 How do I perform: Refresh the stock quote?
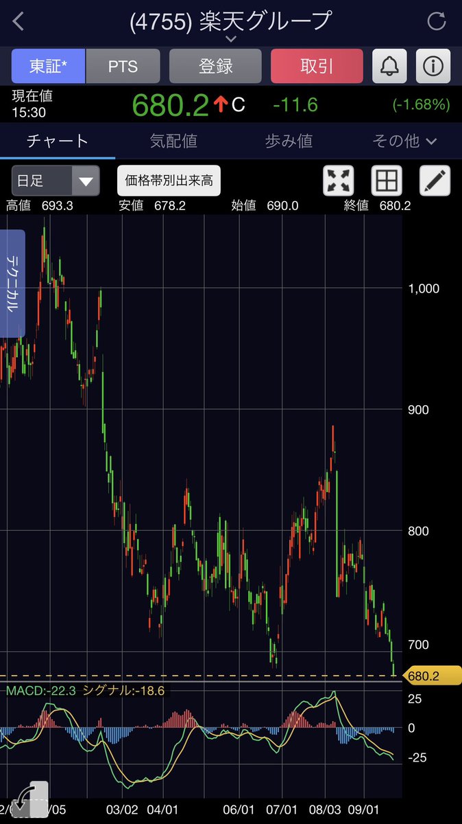437,21
